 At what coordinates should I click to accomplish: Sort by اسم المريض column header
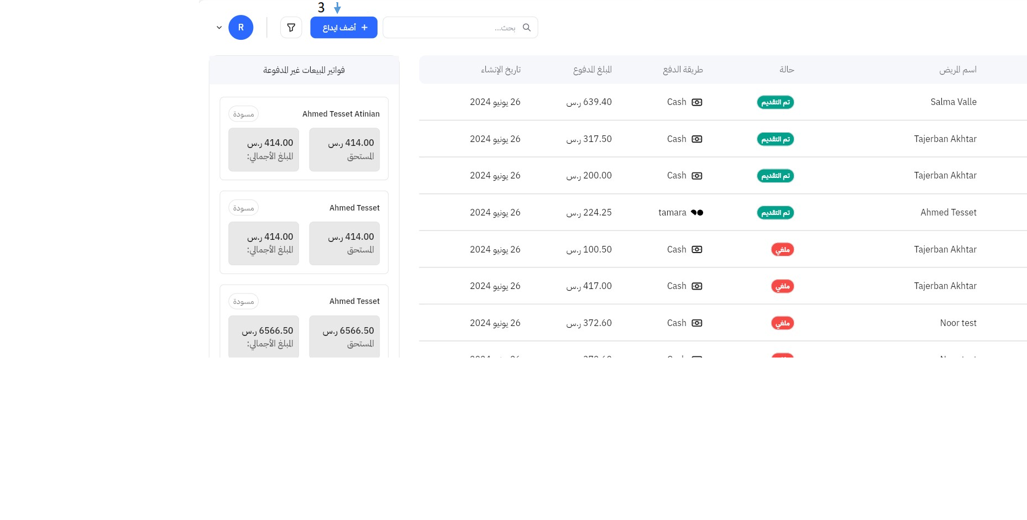(x=957, y=70)
